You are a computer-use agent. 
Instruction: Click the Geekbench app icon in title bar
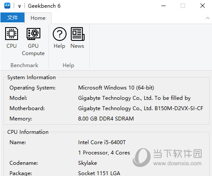7,6
